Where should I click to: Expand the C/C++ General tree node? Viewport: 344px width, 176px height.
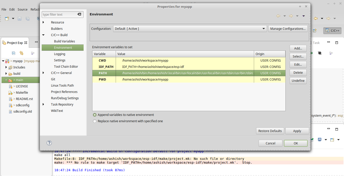(43, 73)
